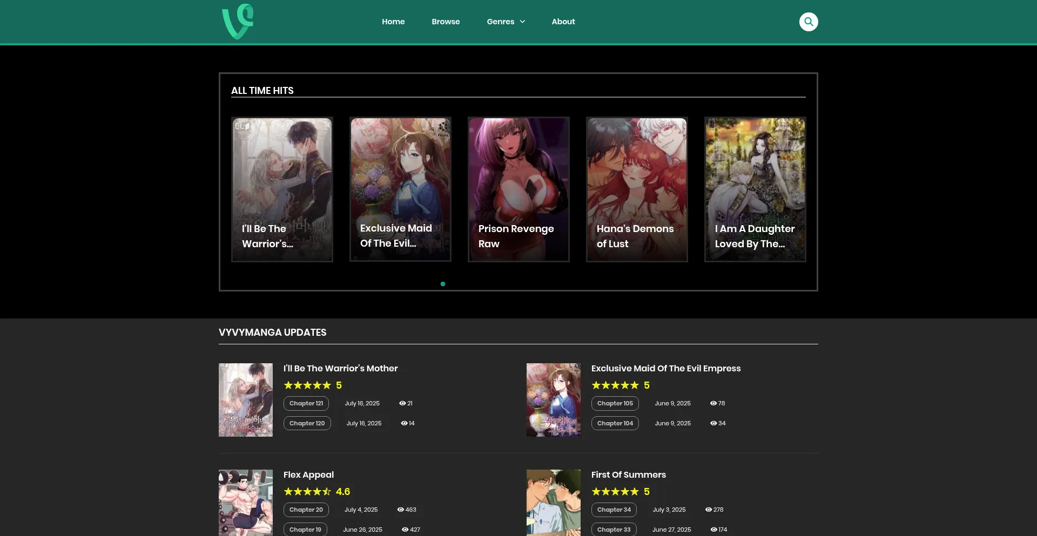Click the eye views icon for Chapter 34
The height and width of the screenshot is (536, 1037).
[709, 510]
